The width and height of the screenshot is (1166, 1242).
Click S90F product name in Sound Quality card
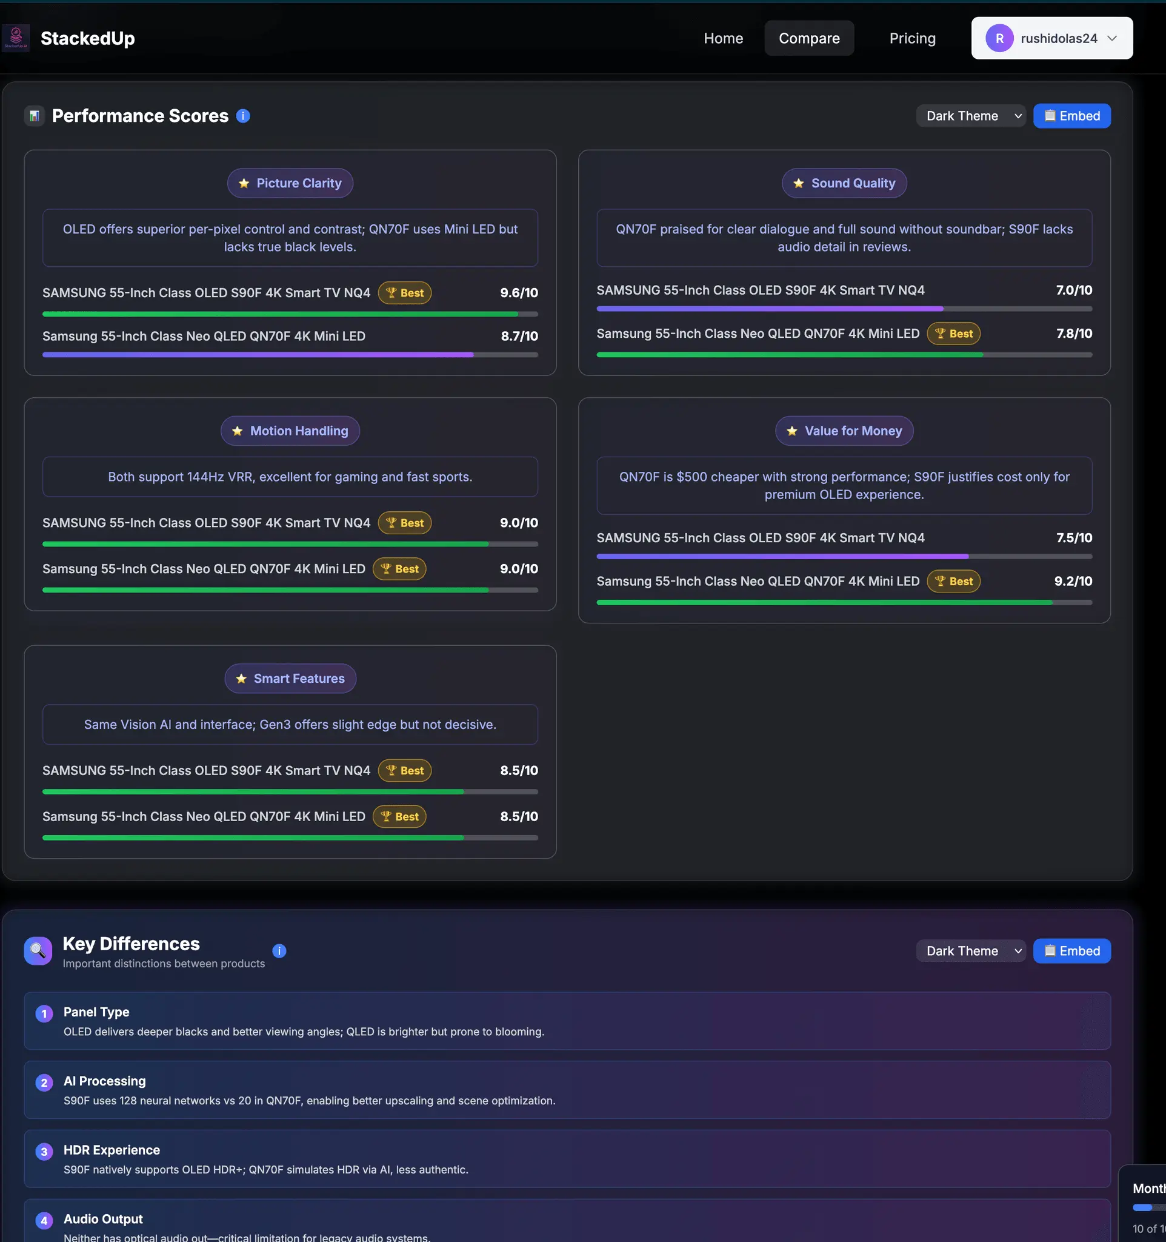[761, 290]
